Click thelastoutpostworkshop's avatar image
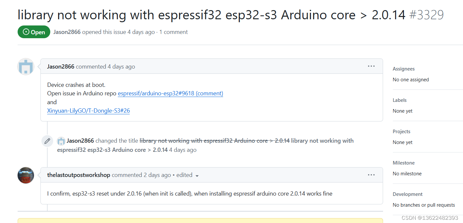Image resolution: width=463 pixels, height=223 pixels. (x=25, y=175)
